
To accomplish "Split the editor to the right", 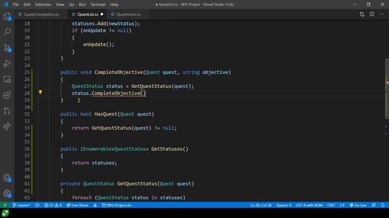I will 371,15.
